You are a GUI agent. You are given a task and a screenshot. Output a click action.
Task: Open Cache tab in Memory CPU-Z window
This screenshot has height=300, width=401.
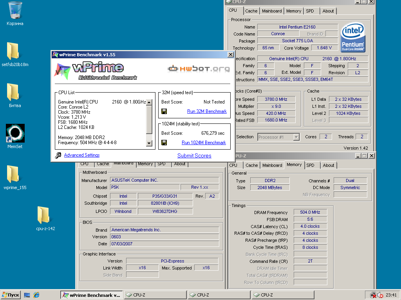[252, 165]
